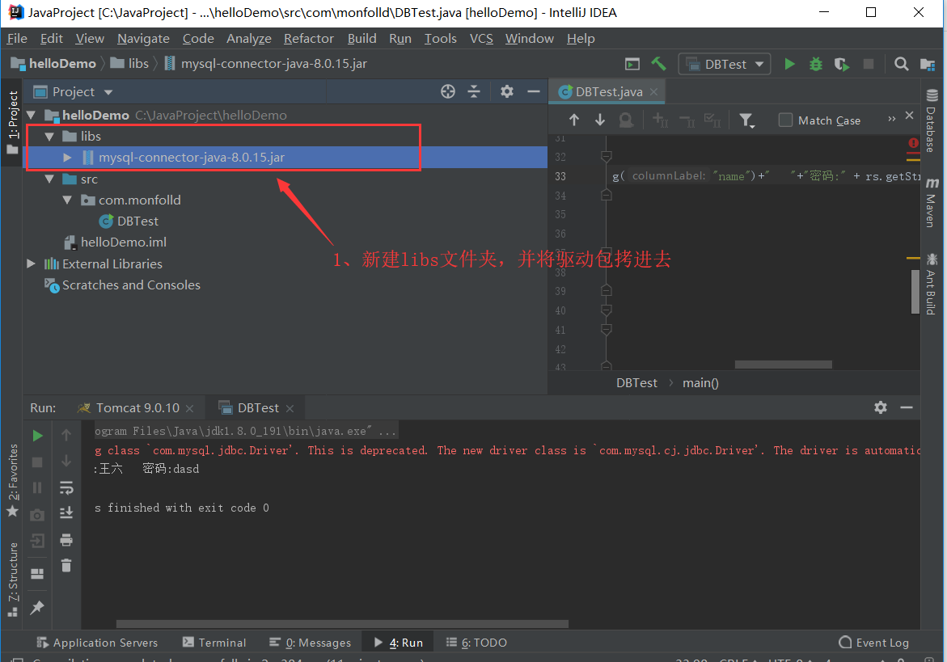This screenshot has height=662, width=947.
Task: Toggle the Ant Build side panel
Action: pos(932,284)
